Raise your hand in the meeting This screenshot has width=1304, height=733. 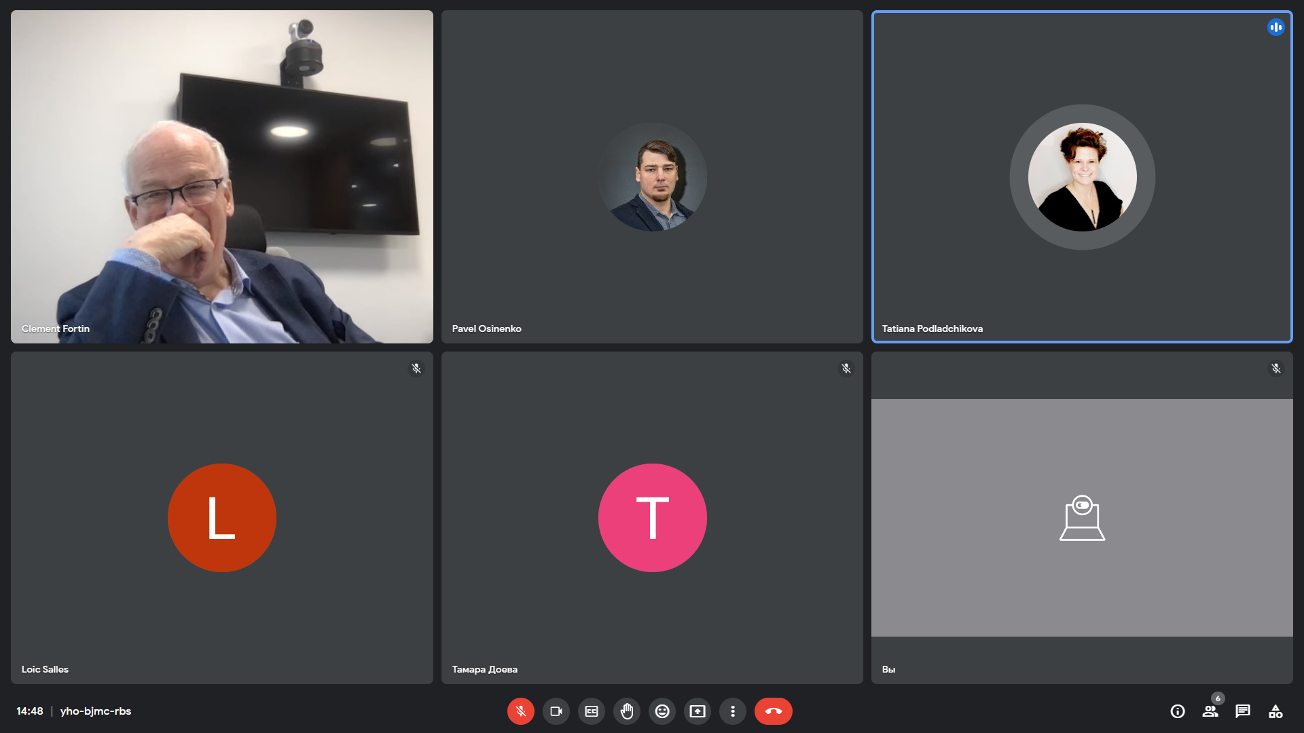point(627,711)
